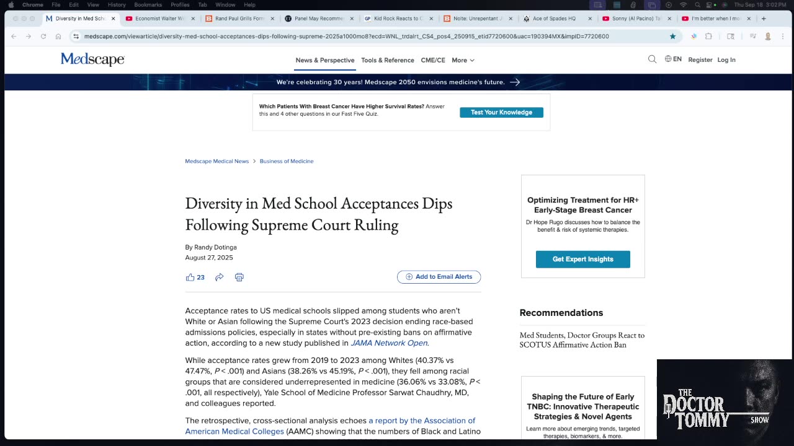Image resolution: width=794 pixels, height=446 pixels.
Task: Open the History menu
Action: coord(117,5)
